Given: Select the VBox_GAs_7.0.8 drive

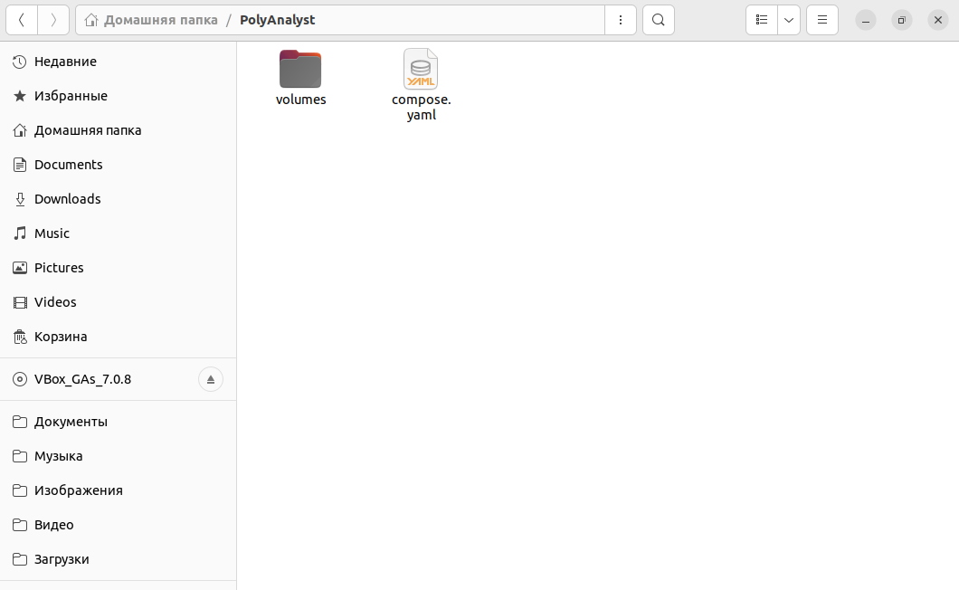Looking at the screenshot, I should pos(81,378).
